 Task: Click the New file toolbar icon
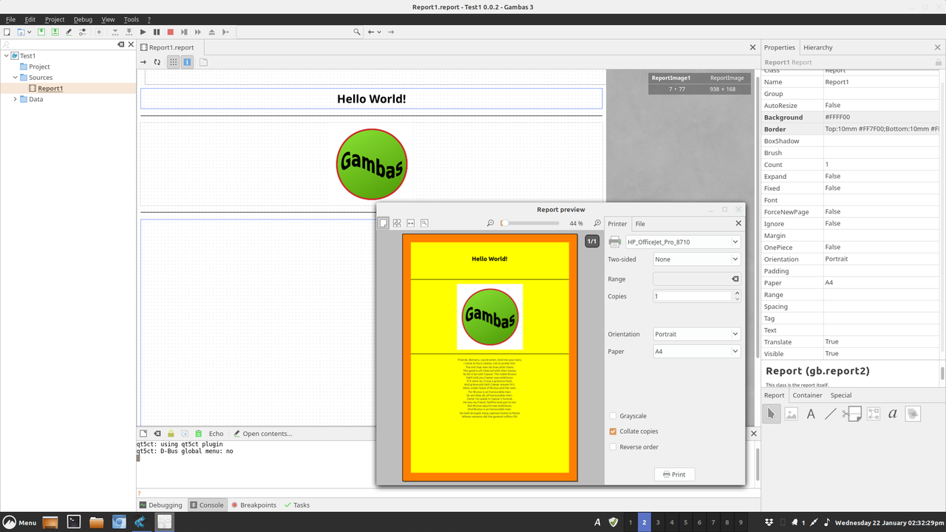7,32
